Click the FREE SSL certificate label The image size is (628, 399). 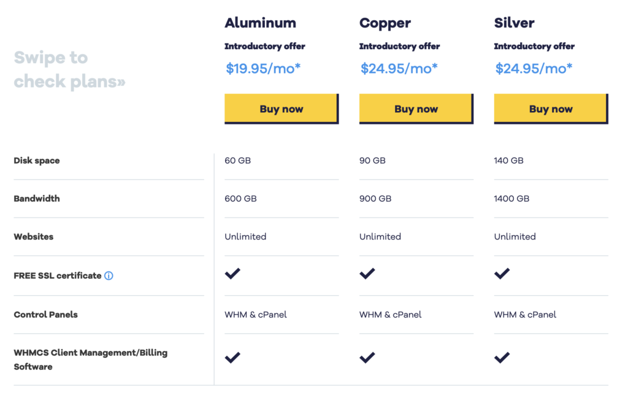(58, 276)
